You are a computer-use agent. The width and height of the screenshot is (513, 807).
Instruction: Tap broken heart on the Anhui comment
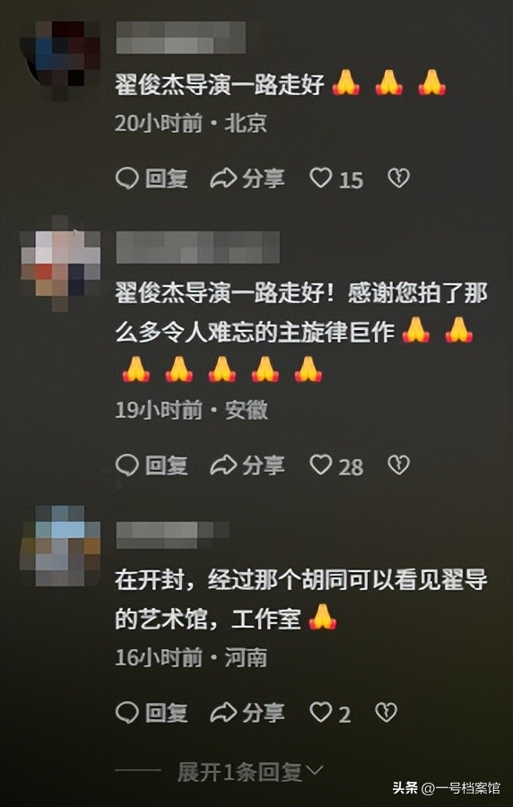pyautogui.click(x=398, y=465)
